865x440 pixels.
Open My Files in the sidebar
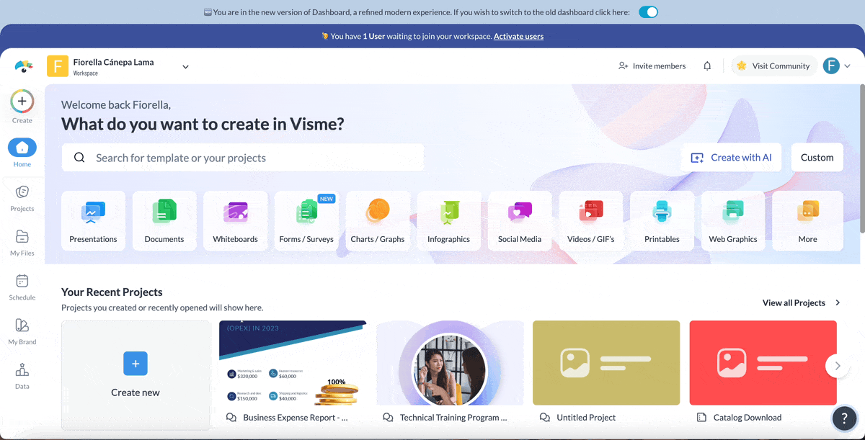coord(22,241)
